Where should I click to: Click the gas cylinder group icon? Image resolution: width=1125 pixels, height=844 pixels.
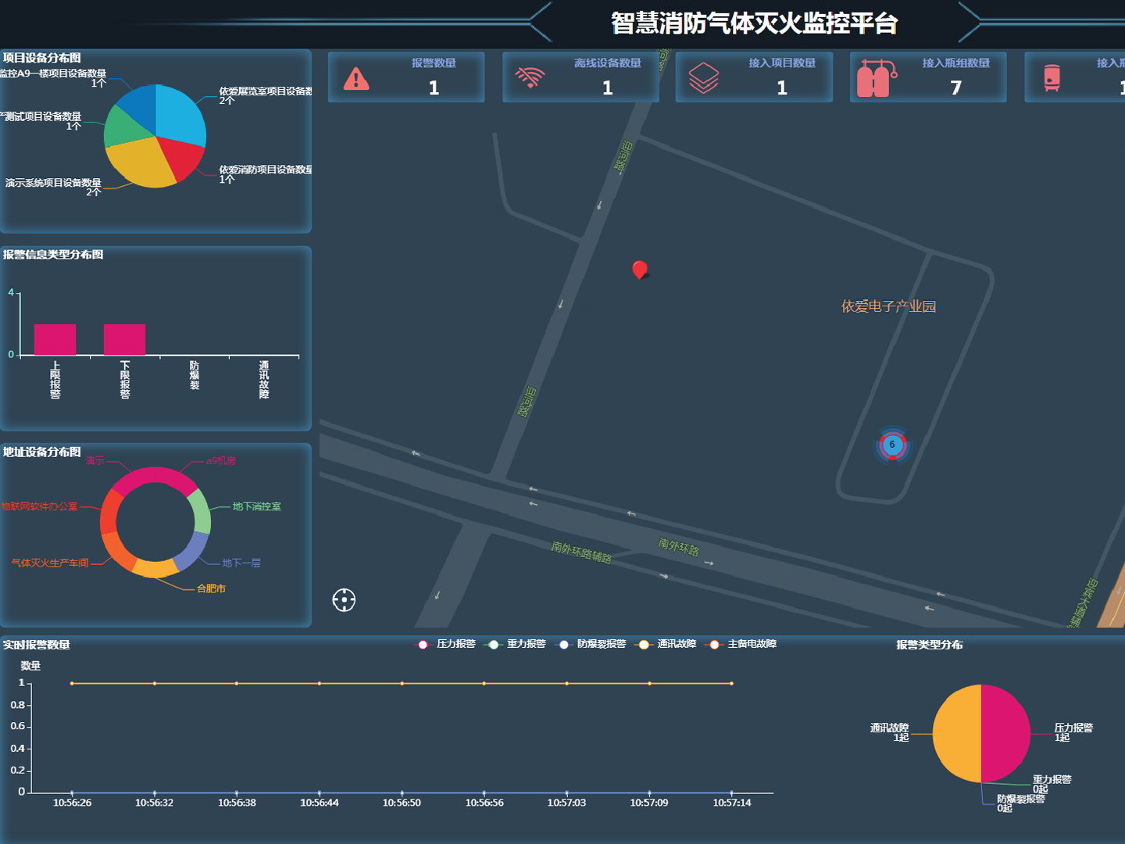(877, 78)
